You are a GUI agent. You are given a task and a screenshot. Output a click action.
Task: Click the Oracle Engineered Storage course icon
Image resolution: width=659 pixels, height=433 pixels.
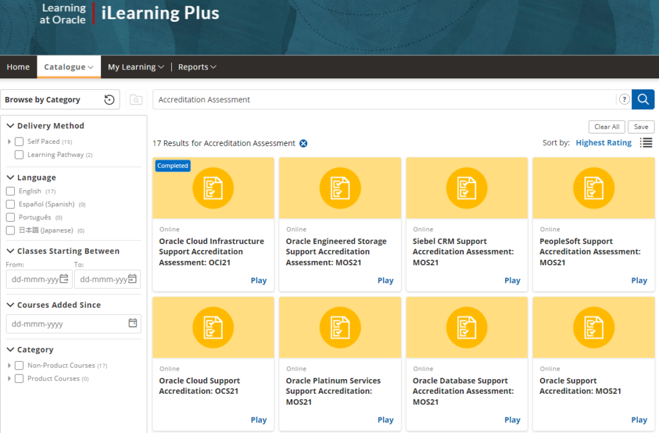click(340, 188)
